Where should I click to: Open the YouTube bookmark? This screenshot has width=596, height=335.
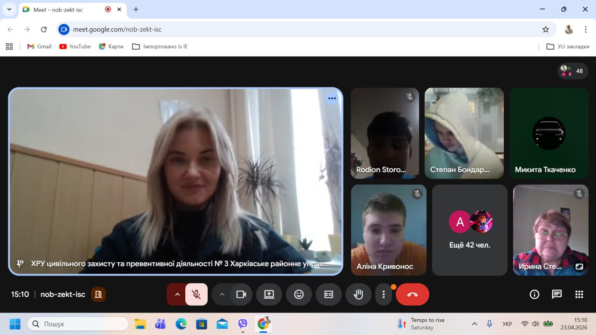[75, 47]
